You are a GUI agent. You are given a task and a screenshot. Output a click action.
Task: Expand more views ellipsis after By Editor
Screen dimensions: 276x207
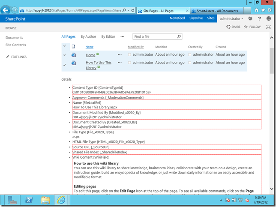point(123,37)
